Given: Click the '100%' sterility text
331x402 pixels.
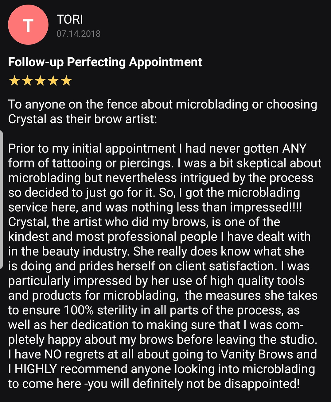Looking at the screenshot, I should [x=79, y=310].
